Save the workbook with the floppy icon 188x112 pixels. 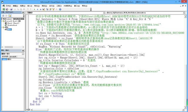pos(11,9)
